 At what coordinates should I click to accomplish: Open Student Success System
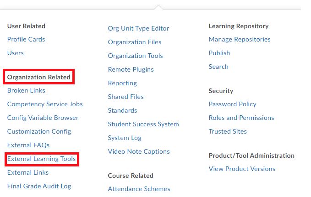pos(143,124)
